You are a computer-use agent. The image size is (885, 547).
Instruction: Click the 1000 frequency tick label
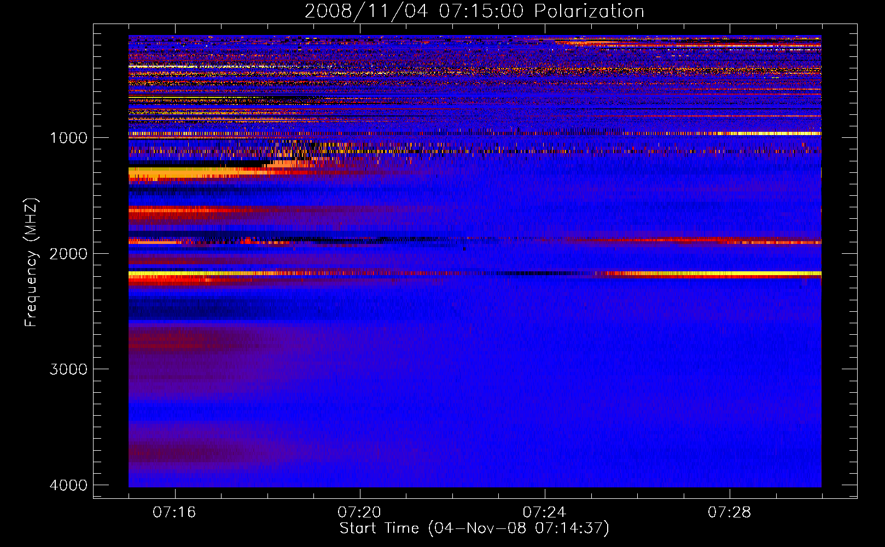pos(68,137)
